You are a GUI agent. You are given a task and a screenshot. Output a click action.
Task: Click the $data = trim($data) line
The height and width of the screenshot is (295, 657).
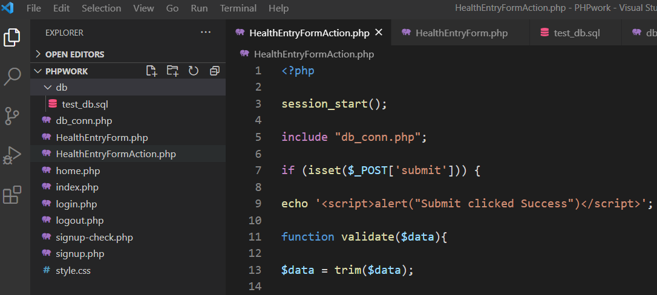tap(347, 270)
